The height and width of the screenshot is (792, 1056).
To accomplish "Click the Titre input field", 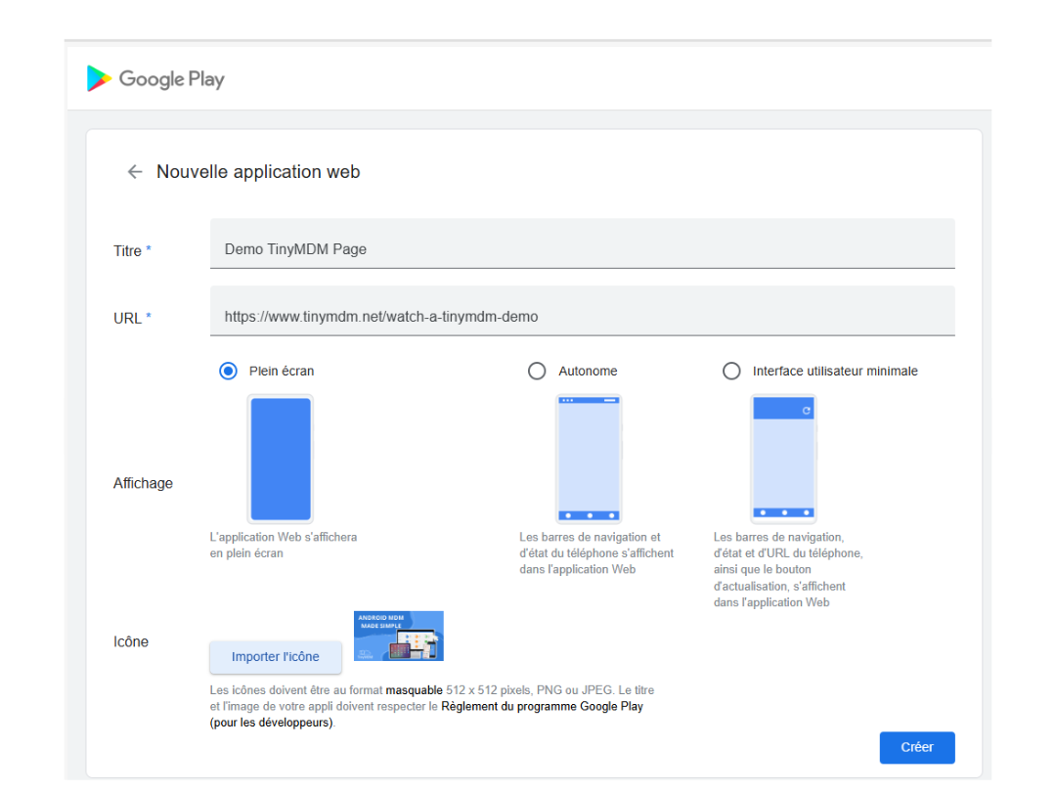I will pyautogui.click(x=583, y=243).
